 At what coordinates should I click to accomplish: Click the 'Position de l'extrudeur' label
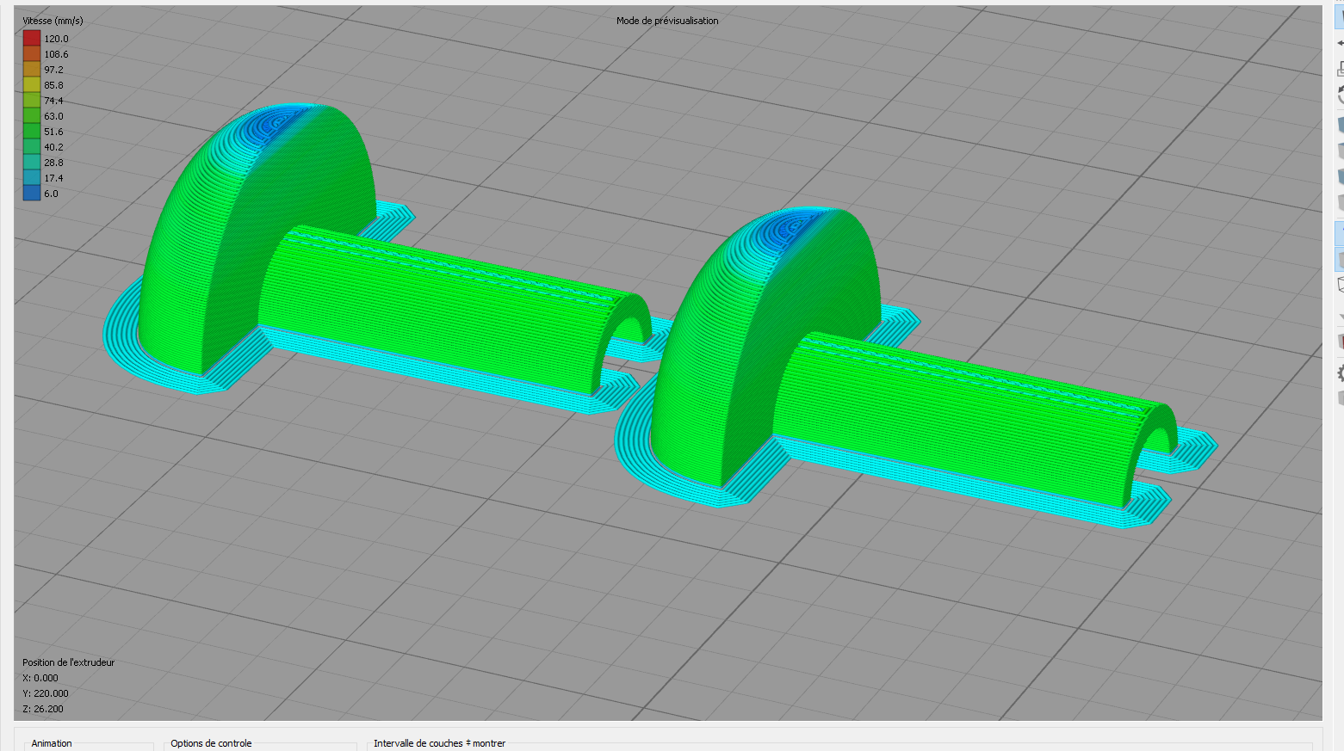pyautogui.click(x=68, y=662)
